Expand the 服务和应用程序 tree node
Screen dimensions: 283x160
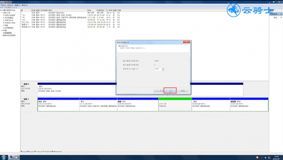[1, 35]
